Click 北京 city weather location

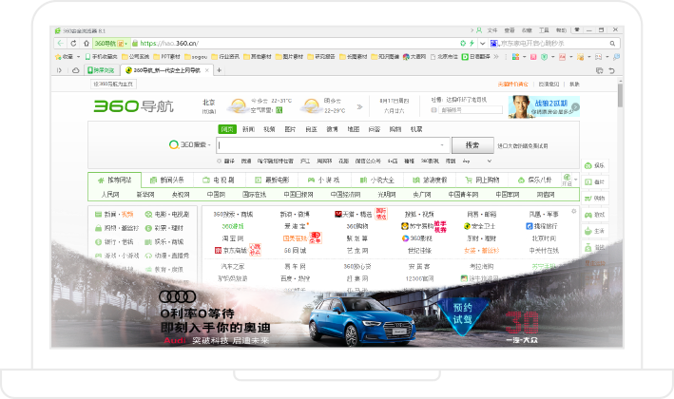(x=209, y=103)
